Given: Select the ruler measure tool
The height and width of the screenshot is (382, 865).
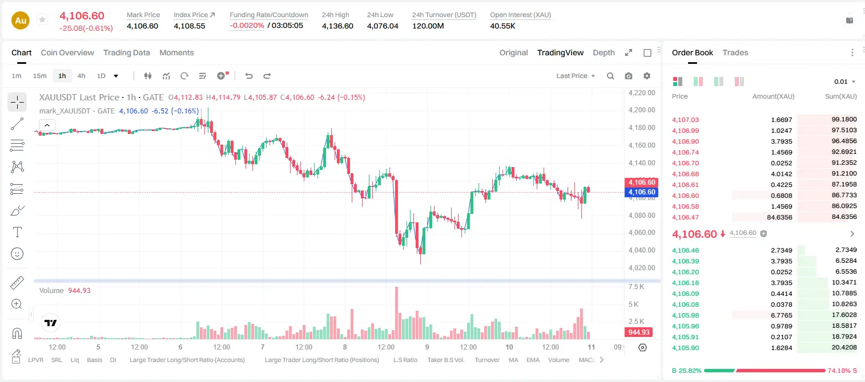Looking at the screenshot, I should 17,282.
